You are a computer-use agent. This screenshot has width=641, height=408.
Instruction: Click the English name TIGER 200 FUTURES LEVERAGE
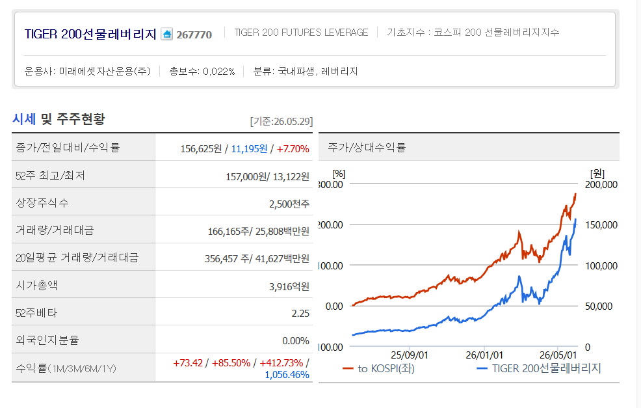click(x=301, y=33)
